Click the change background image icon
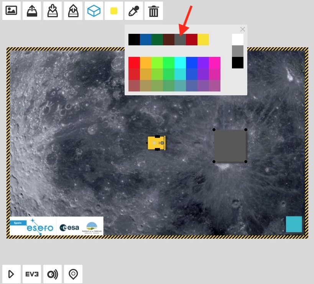This screenshot has height=284, width=314. [12, 11]
